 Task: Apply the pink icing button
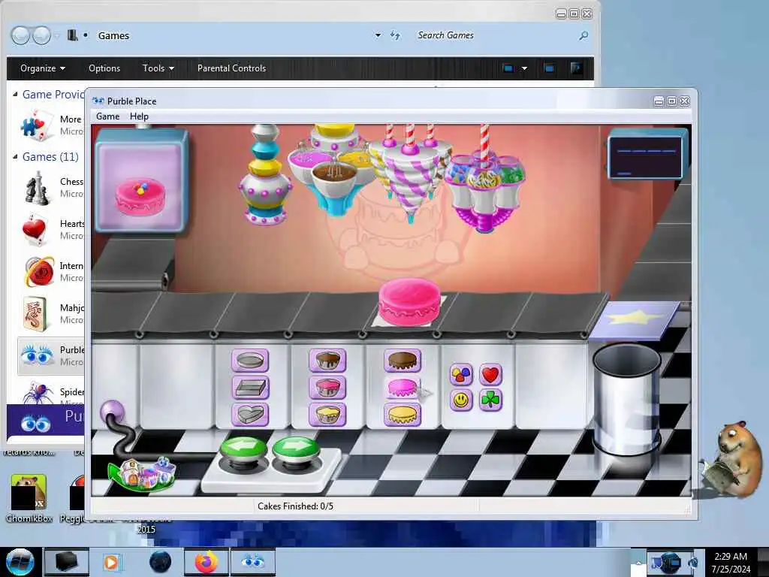pyautogui.click(x=403, y=388)
